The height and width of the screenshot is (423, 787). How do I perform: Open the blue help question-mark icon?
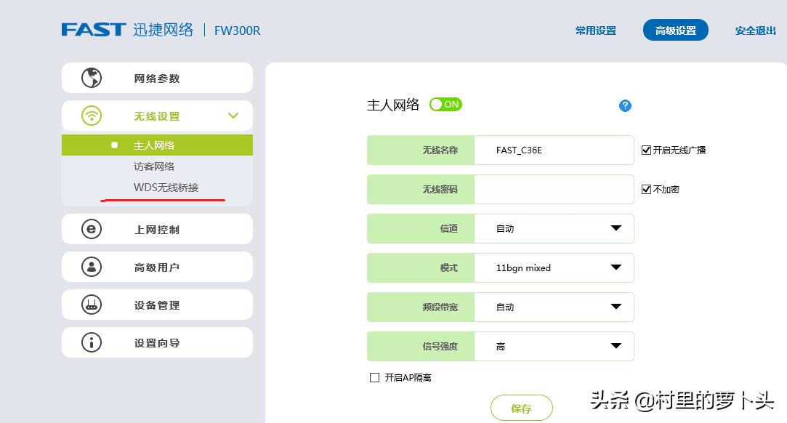coord(624,105)
